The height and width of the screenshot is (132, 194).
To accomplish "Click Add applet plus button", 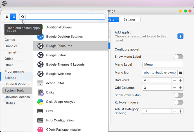I will click(180, 36).
